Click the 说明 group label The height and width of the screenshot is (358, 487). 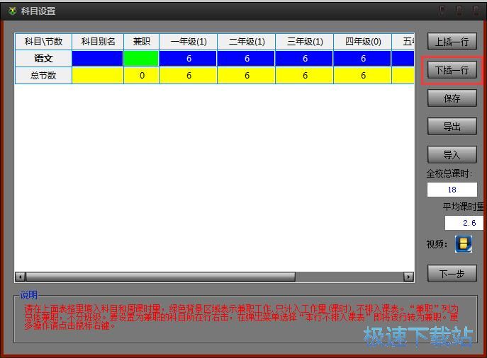pos(28,295)
